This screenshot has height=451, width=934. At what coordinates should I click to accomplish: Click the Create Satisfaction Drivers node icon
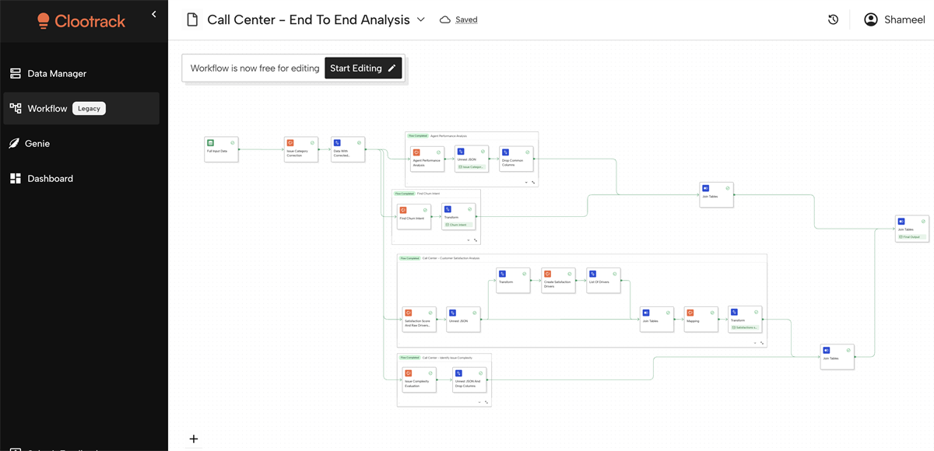[547, 274]
